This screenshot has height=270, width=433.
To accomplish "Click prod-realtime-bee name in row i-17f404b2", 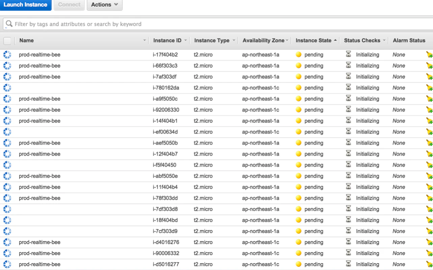I will point(40,55).
